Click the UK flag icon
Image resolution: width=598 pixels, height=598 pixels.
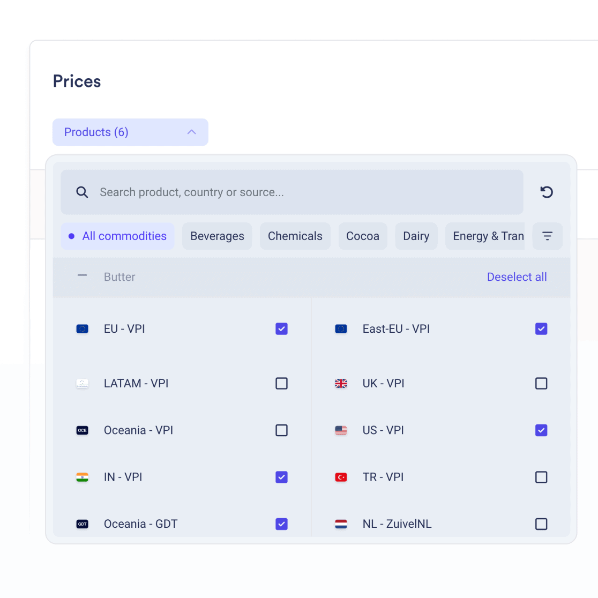click(341, 384)
